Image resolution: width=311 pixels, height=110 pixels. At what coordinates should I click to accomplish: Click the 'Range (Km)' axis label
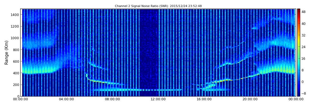click(x=6, y=52)
